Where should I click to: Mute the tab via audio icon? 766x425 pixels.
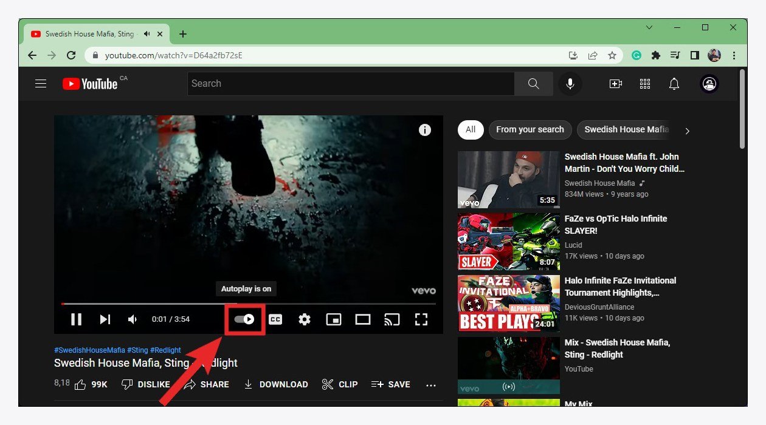147,34
